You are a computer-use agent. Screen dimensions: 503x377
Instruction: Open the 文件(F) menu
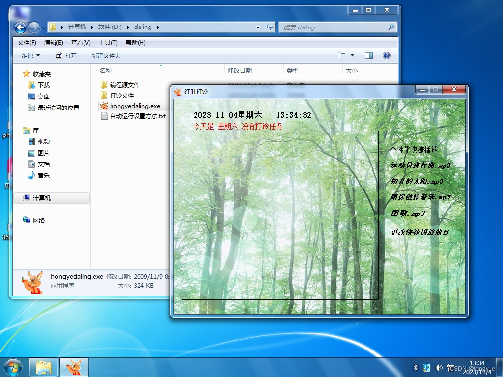pyautogui.click(x=27, y=43)
